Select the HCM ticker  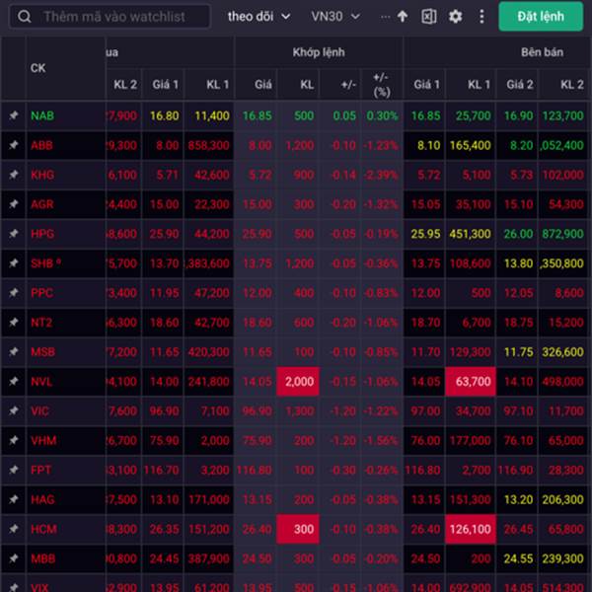(43, 529)
